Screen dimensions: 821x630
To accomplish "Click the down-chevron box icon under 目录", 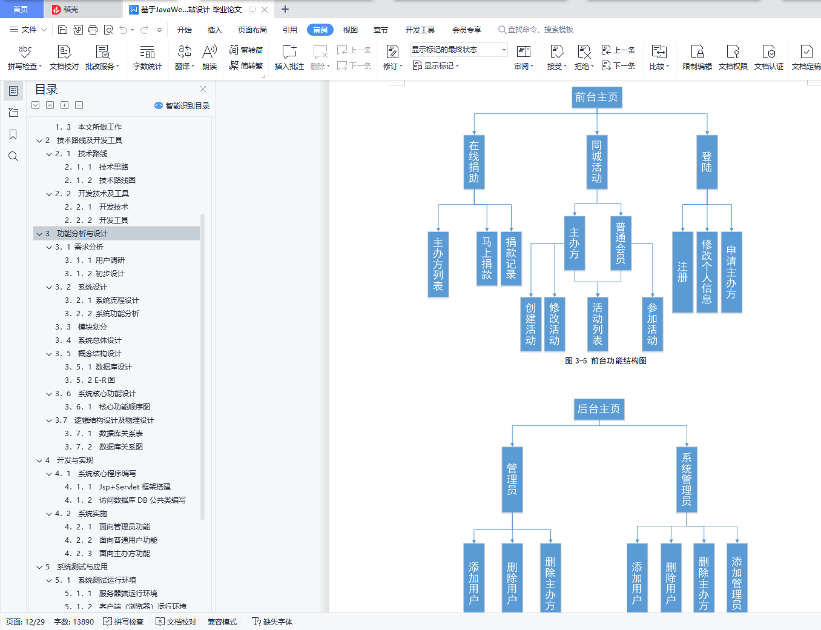I will 36,105.
